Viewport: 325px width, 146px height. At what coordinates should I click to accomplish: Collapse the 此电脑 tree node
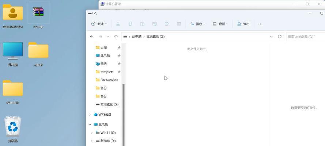(90, 125)
